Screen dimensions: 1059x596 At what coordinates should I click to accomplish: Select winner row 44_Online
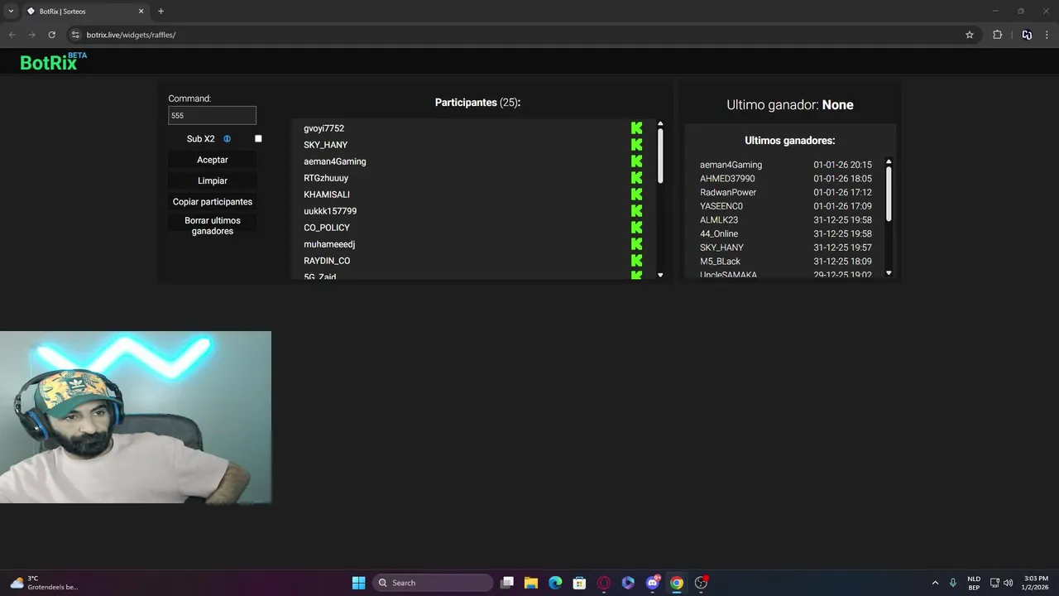tap(786, 233)
